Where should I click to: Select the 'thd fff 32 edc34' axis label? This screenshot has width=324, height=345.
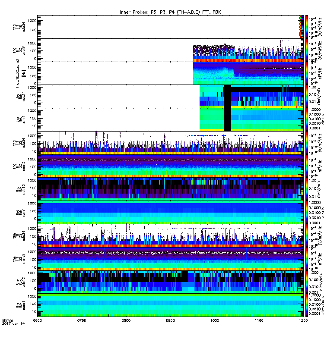[x=19, y=143]
